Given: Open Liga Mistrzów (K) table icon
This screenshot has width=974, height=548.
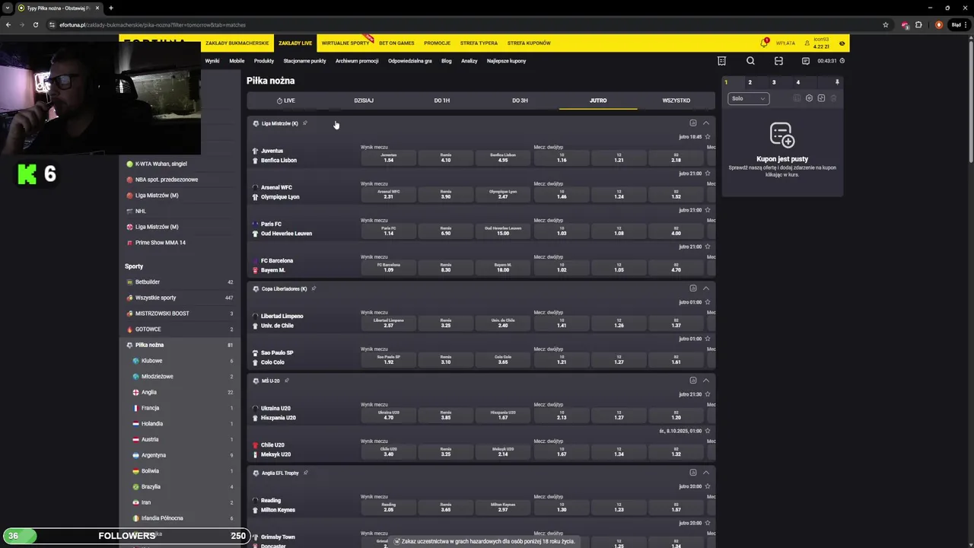Looking at the screenshot, I should (x=693, y=123).
